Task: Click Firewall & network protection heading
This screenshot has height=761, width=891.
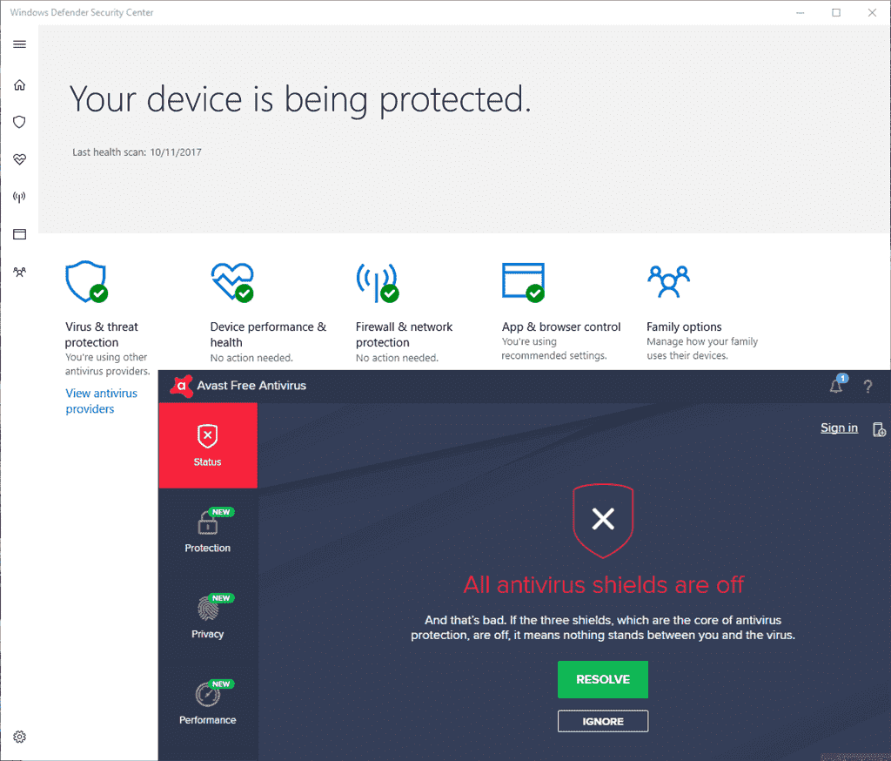Action: [x=404, y=334]
